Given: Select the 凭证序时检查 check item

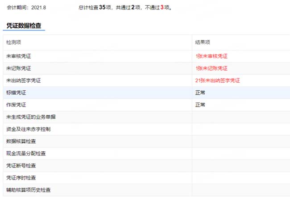Looking at the screenshot, I should click(21, 178).
